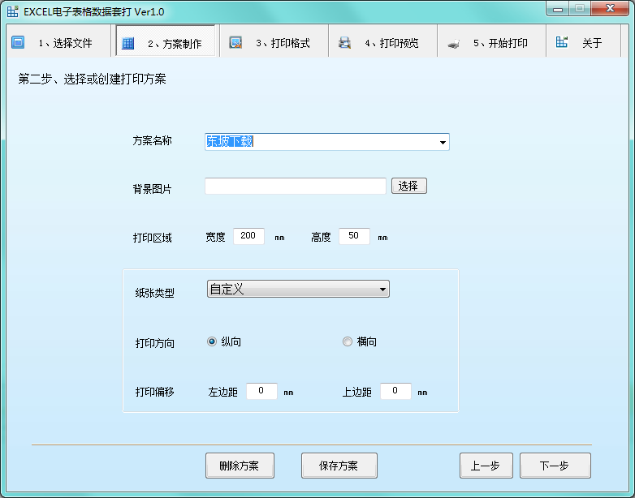Click the app icon in title bar
Viewport: 635px width, 498px height.
tap(13, 11)
